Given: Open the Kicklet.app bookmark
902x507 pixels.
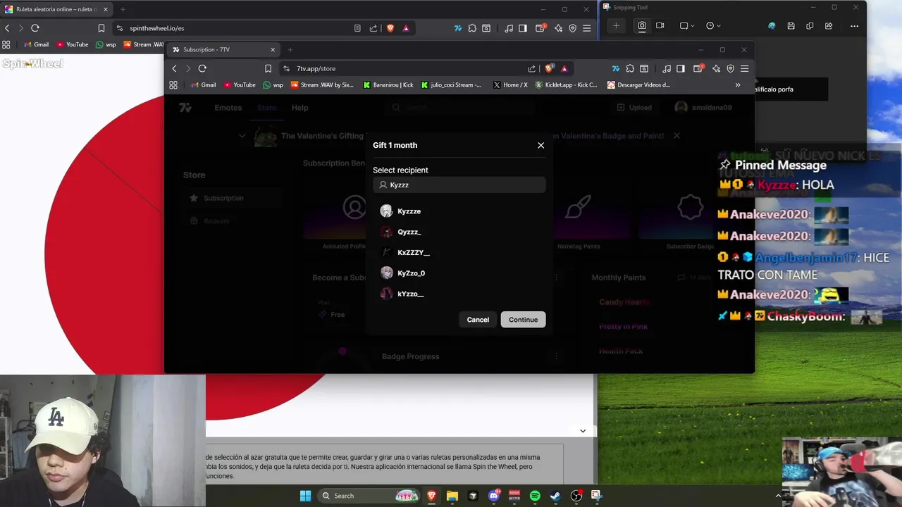Looking at the screenshot, I should pyautogui.click(x=566, y=84).
